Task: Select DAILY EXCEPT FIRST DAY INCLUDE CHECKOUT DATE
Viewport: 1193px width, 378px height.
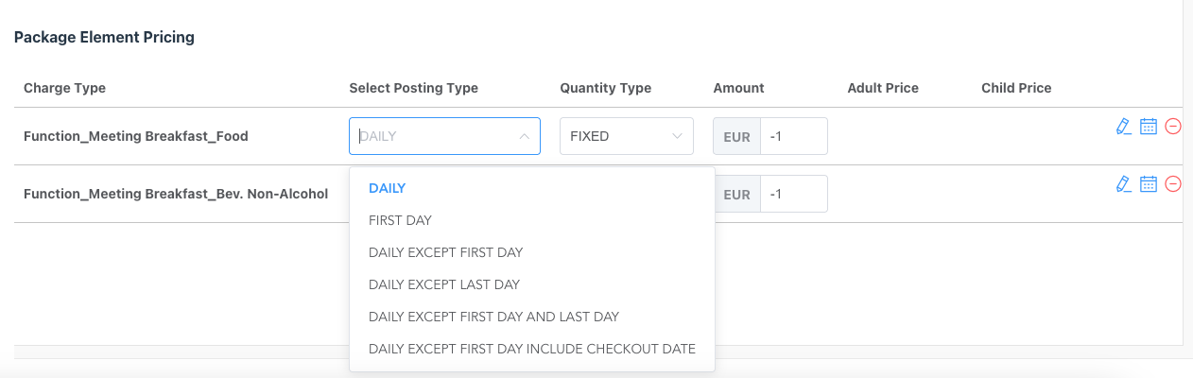Action: [531, 349]
